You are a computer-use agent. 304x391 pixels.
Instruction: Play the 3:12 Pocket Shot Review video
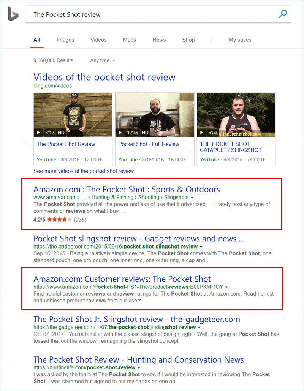coord(38,133)
